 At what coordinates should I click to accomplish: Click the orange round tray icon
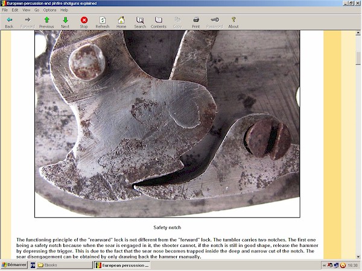[x=343, y=266]
